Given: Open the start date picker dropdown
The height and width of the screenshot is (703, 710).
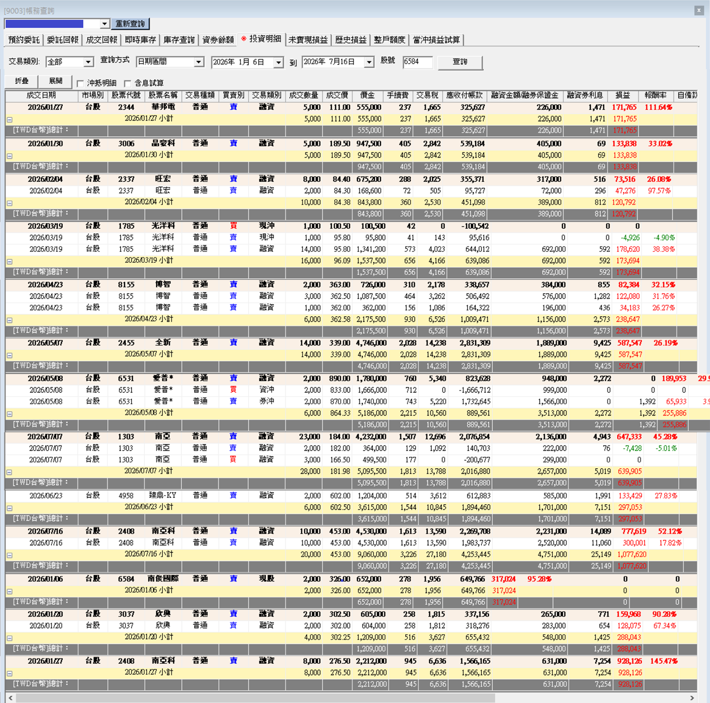Looking at the screenshot, I should pyautogui.click(x=278, y=62).
